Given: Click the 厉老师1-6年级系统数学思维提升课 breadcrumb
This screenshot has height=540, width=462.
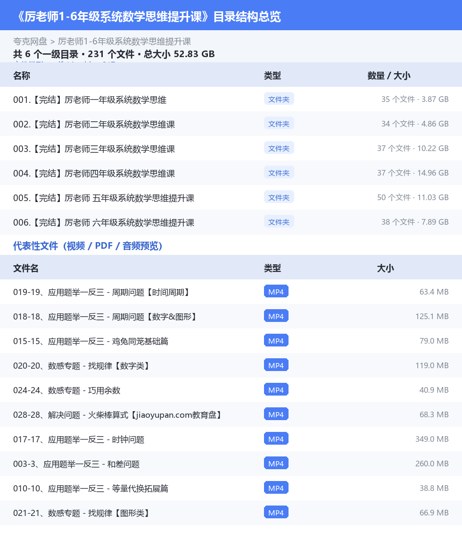Looking at the screenshot, I should [124, 42].
